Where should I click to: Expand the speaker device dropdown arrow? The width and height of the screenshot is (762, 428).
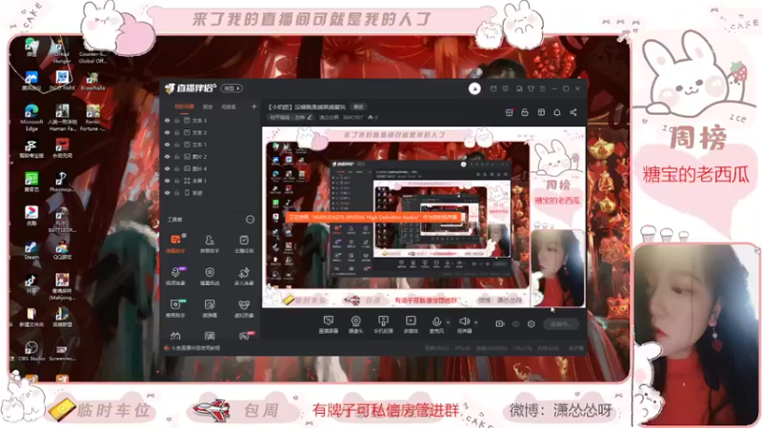(475, 322)
